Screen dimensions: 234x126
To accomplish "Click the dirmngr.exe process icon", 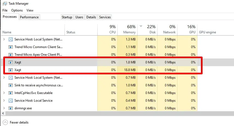I will pos(11,108).
